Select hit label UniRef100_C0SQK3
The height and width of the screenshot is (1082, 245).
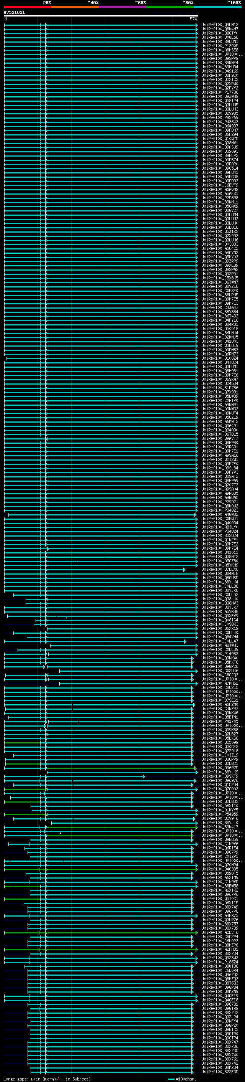point(220,624)
